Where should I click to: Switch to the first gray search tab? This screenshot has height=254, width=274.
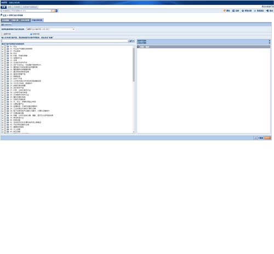click(5, 20)
